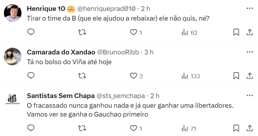This screenshot has width=258, height=136.
Task: Reply to Camarada do Xandao's tweet
Action: (x=31, y=76)
